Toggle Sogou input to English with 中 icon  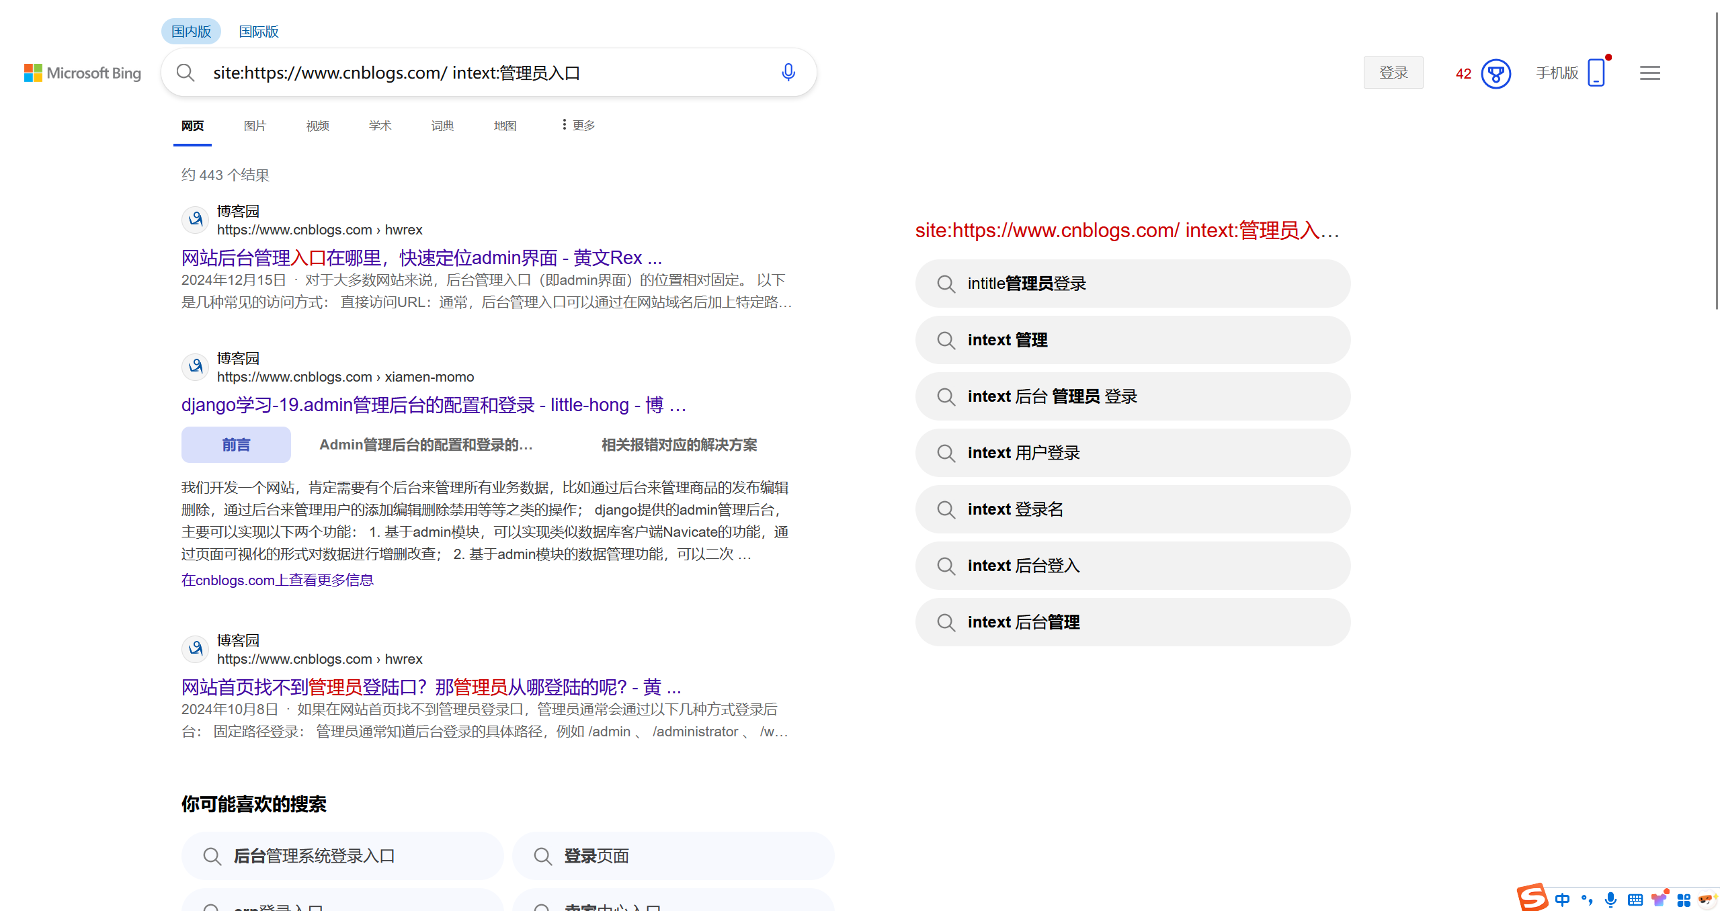click(1562, 900)
